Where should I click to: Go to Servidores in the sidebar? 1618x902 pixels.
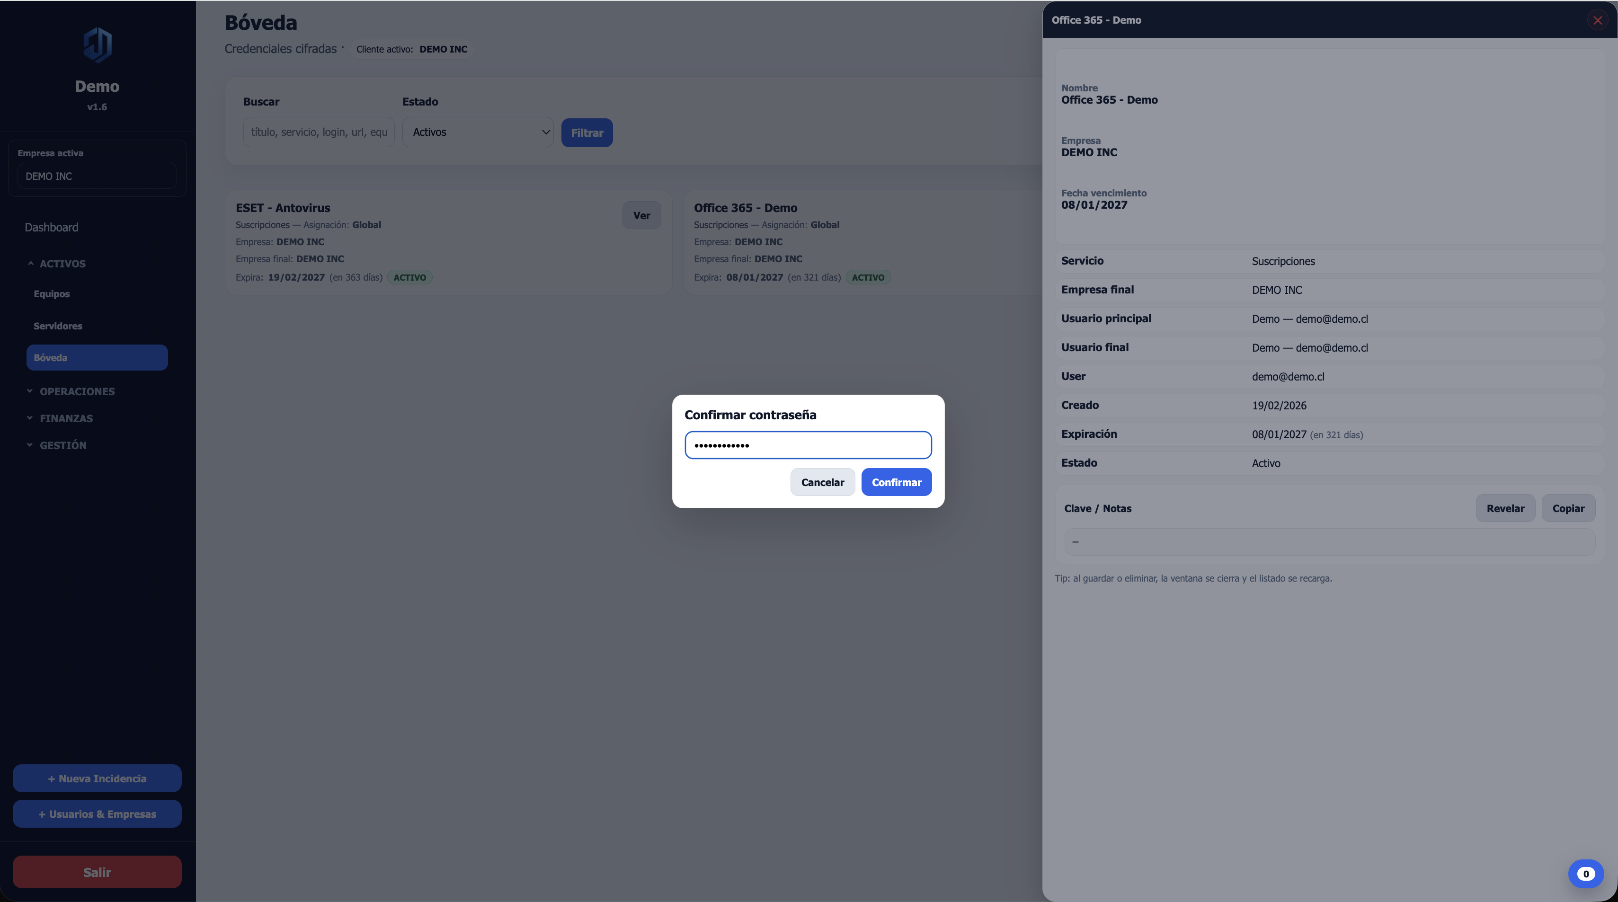[58, 326]
